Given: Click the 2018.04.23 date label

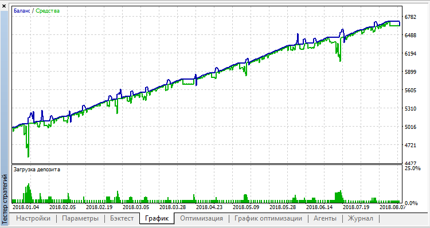Looking at the screenshot, I should [209, 207].
